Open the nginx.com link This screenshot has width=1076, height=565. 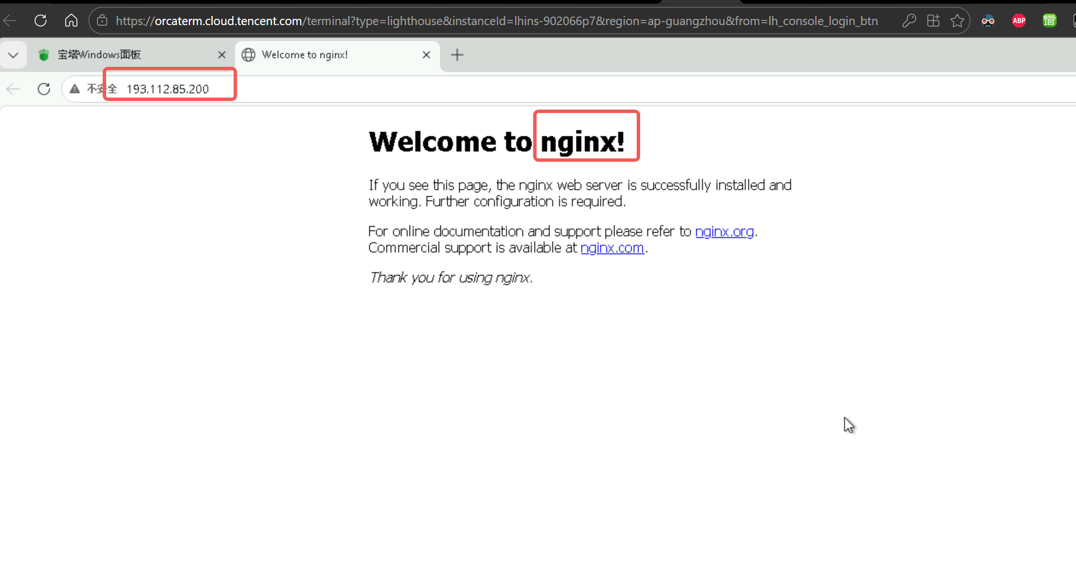pyautogui.click(x=612, y=248)
